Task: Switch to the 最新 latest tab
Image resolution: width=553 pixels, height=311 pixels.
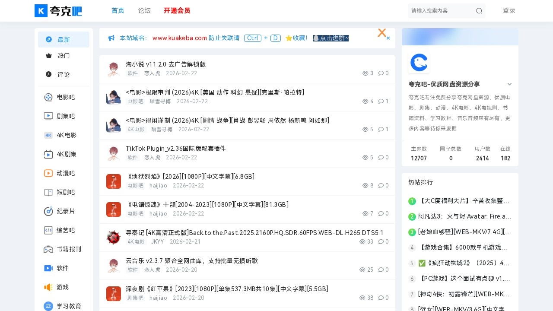Action: [64, 39]
